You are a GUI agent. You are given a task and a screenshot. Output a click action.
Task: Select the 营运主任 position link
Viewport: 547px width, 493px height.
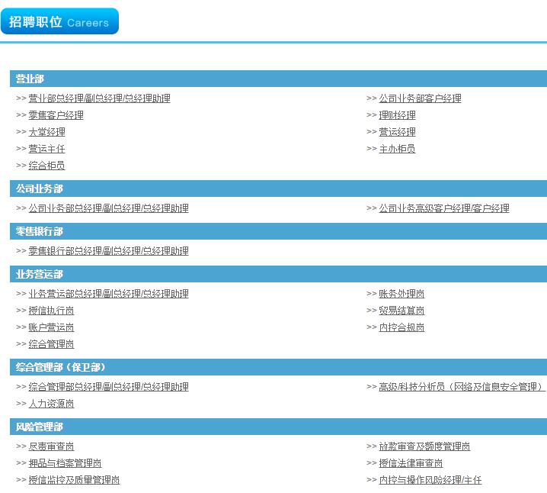[46, 149]
